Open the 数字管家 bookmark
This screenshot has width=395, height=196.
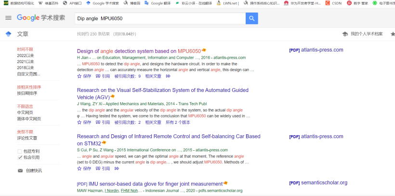[x=357, y=3]
